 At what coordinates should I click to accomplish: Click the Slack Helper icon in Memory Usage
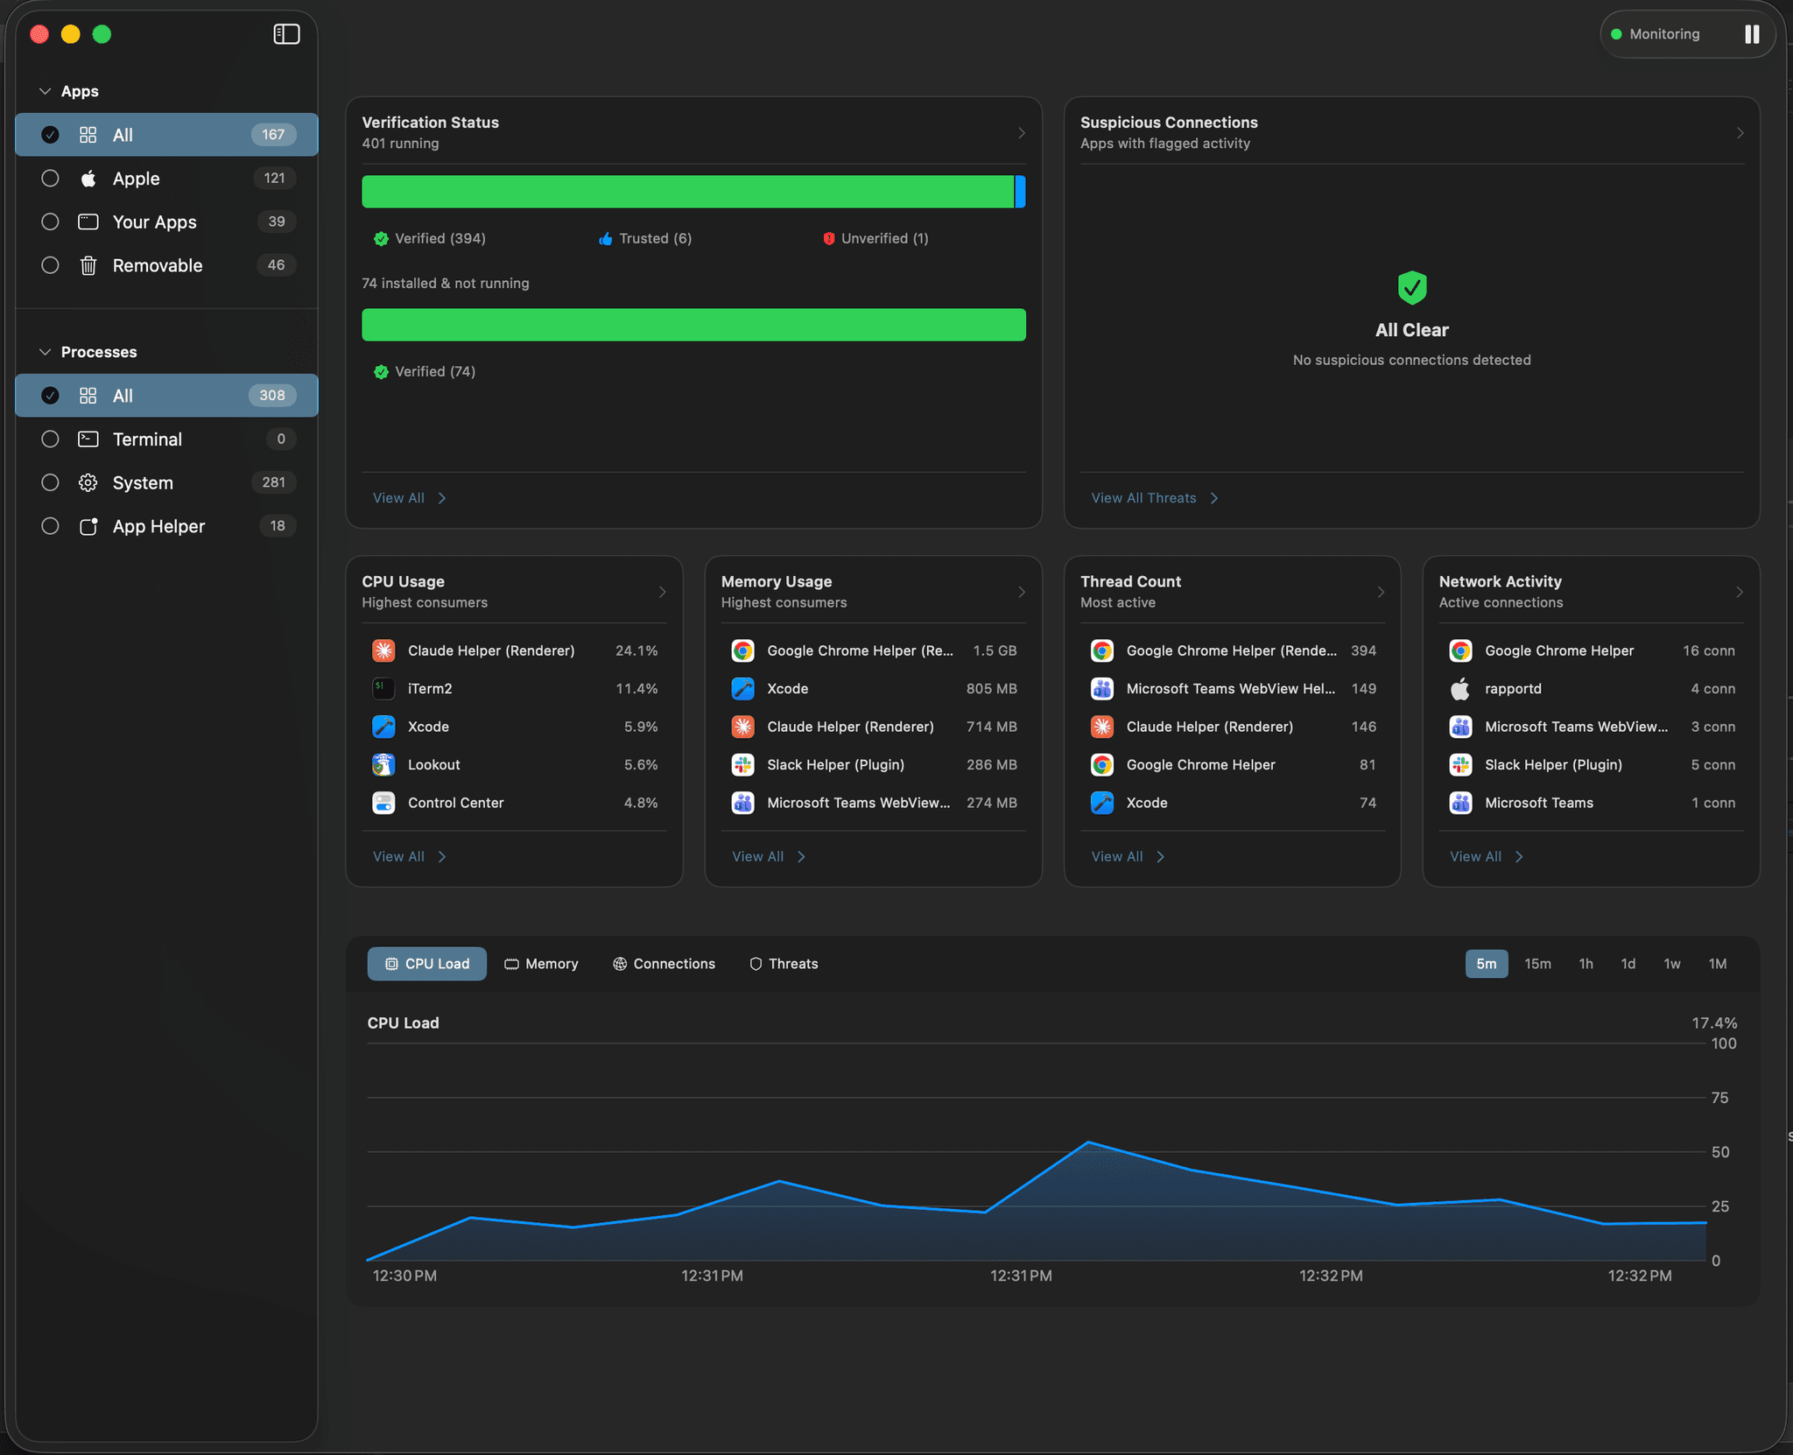tap(742, 764)
